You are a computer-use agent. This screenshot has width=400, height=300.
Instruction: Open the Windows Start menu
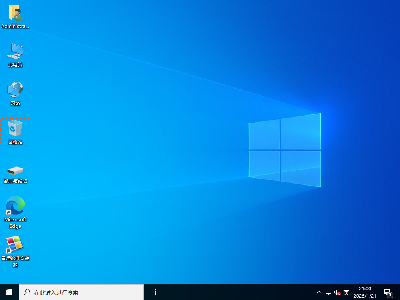9,292
